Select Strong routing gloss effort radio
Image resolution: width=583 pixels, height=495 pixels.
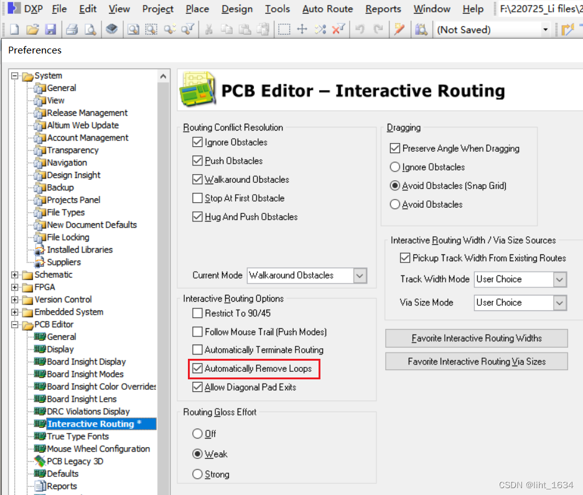point(197,474)
